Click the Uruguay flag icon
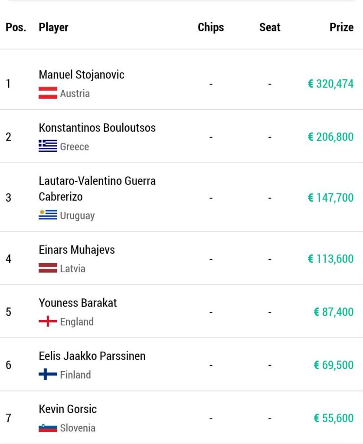Viewport: 363px width, 444px height. click(x=48, y=215)
